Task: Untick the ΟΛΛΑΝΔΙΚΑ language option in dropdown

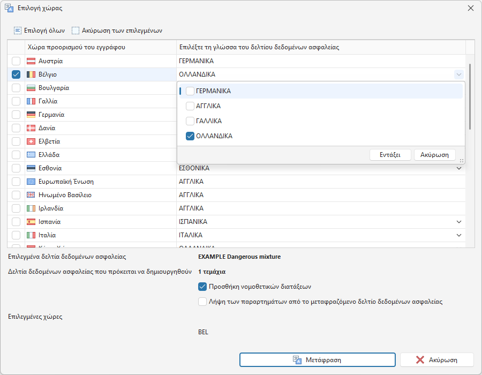Action: [190, 136]
